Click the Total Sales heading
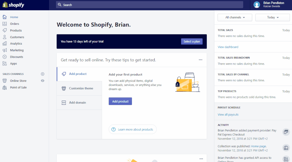Screen dimensions: 292x162 225,30
